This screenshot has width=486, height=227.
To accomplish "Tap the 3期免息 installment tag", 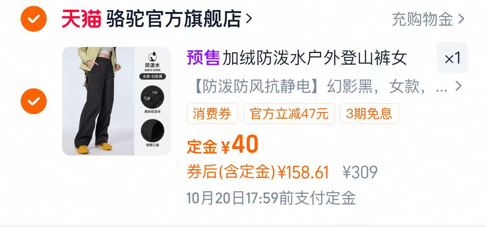I will (369, 114).
